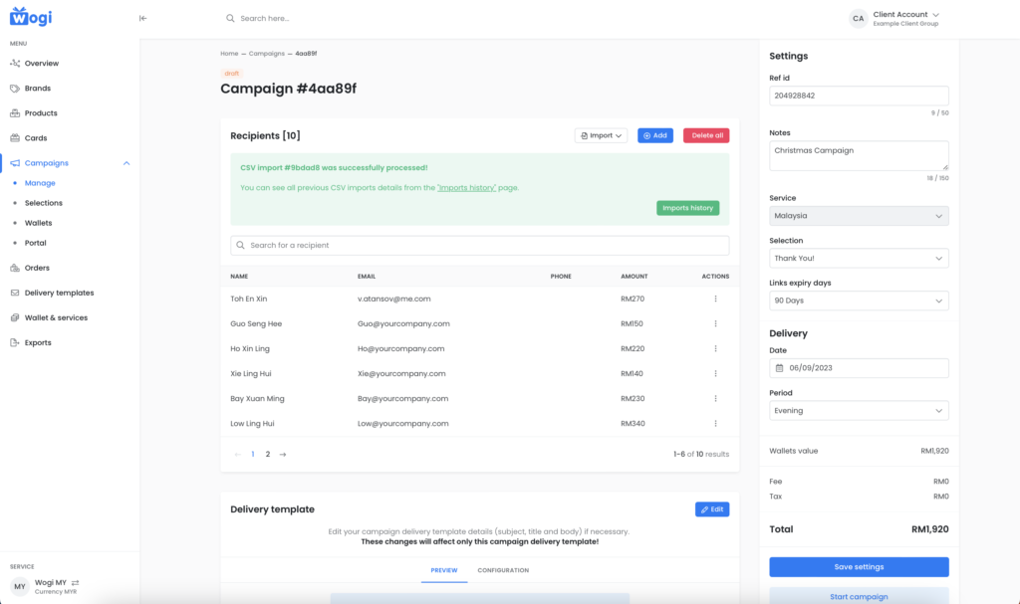Go to next recipients page arrow

point(283,454)
